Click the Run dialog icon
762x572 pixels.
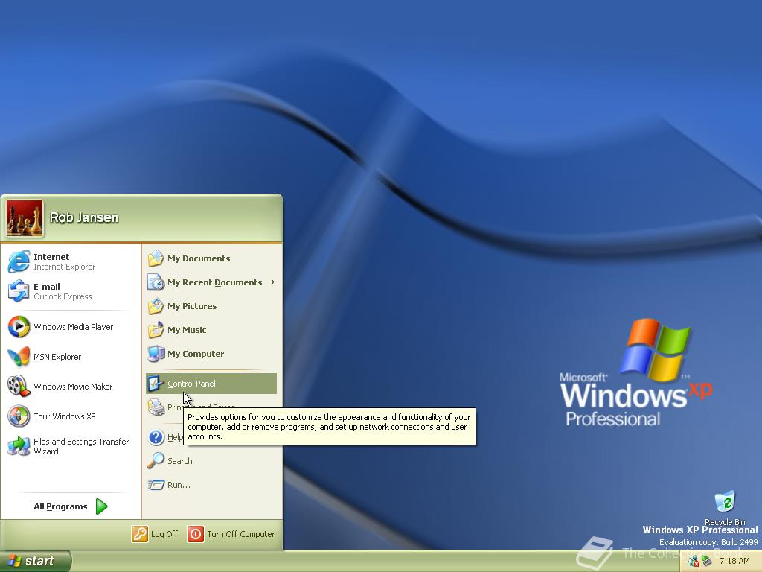(156, 484)
